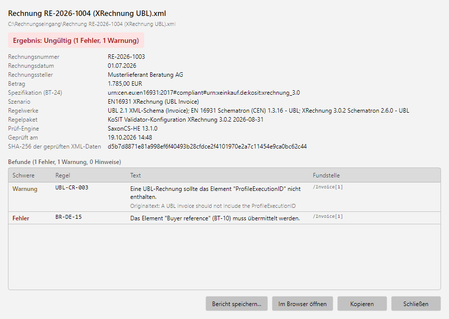Sort findings by Schwere column header

23,175
